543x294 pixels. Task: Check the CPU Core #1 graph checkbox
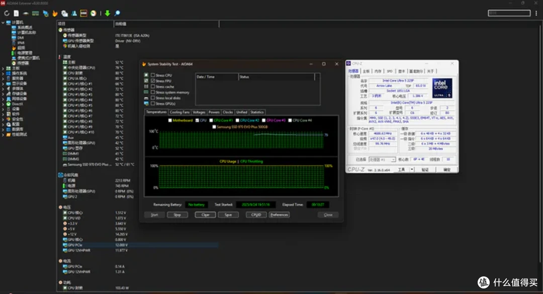(211, 121)
